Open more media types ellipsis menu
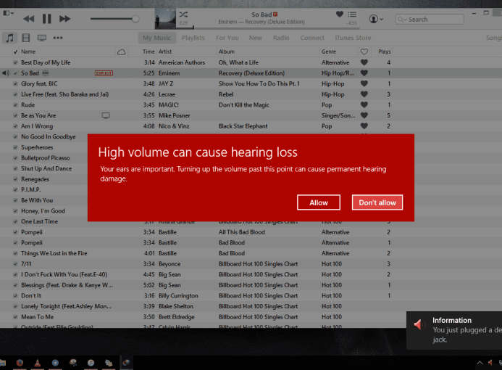 (58, 38)
